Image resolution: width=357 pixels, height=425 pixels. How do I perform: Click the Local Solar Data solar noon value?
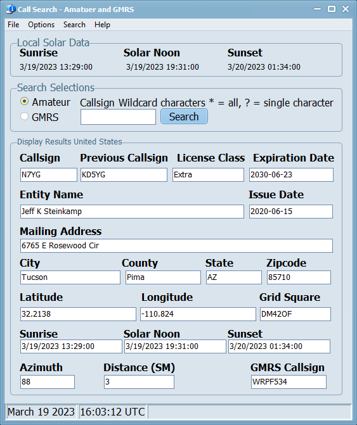click(162, 67)
